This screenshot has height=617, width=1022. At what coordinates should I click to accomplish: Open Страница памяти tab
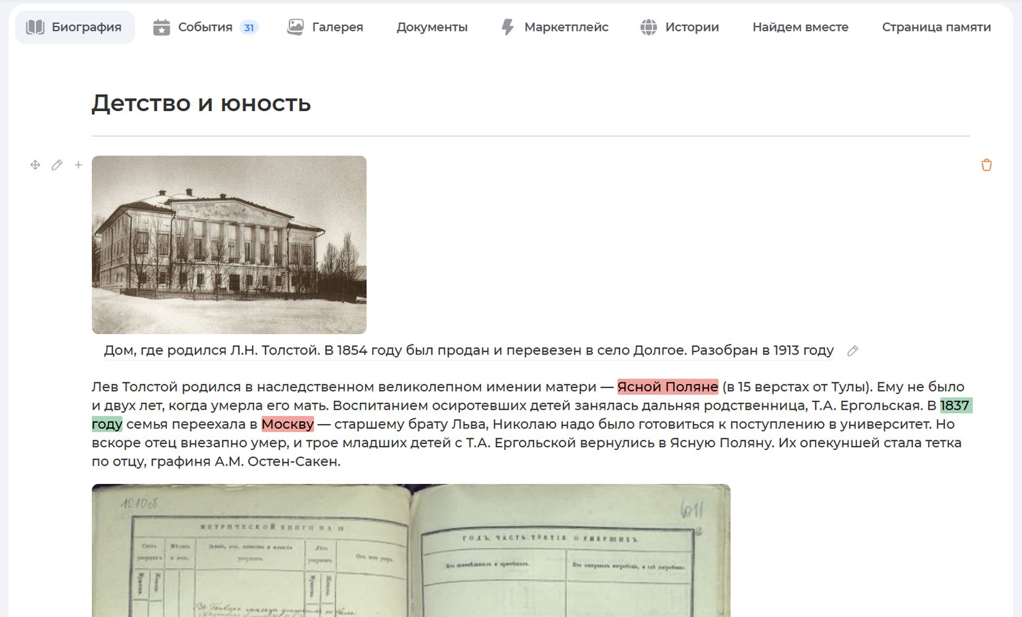[x=936, y=27]
